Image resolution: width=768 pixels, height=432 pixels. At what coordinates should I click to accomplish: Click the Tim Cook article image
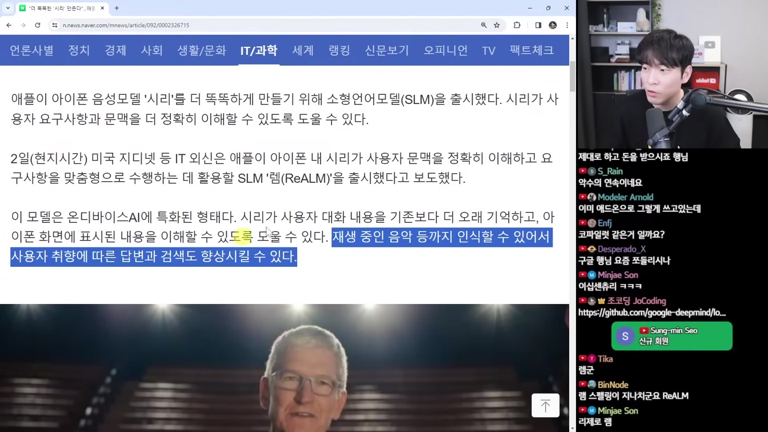[285, 368]
